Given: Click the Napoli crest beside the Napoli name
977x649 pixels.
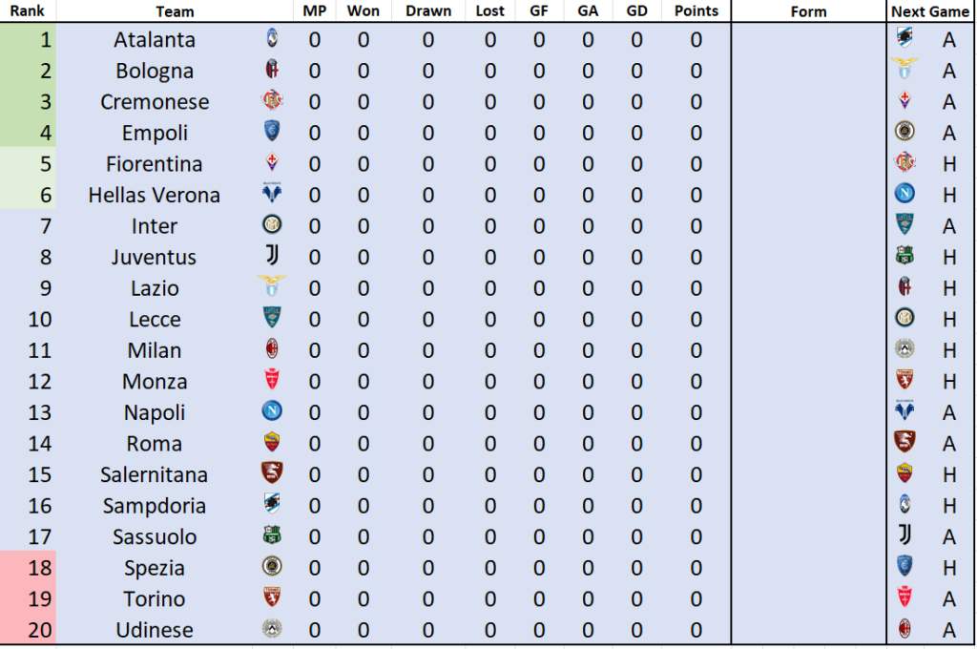Looking at the screenshot, I should coord(273,411).
